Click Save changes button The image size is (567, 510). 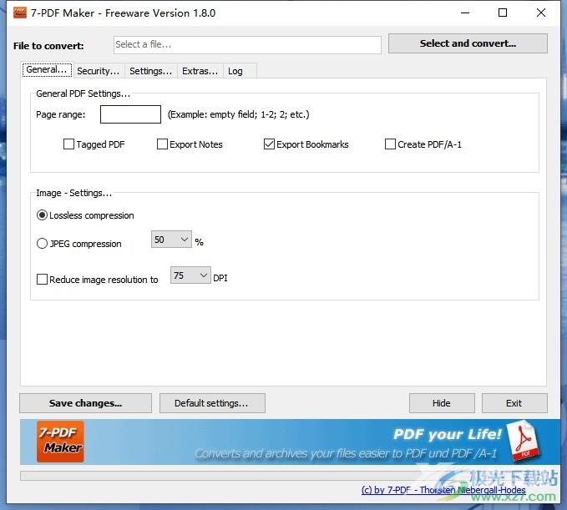tap(85, 403)
